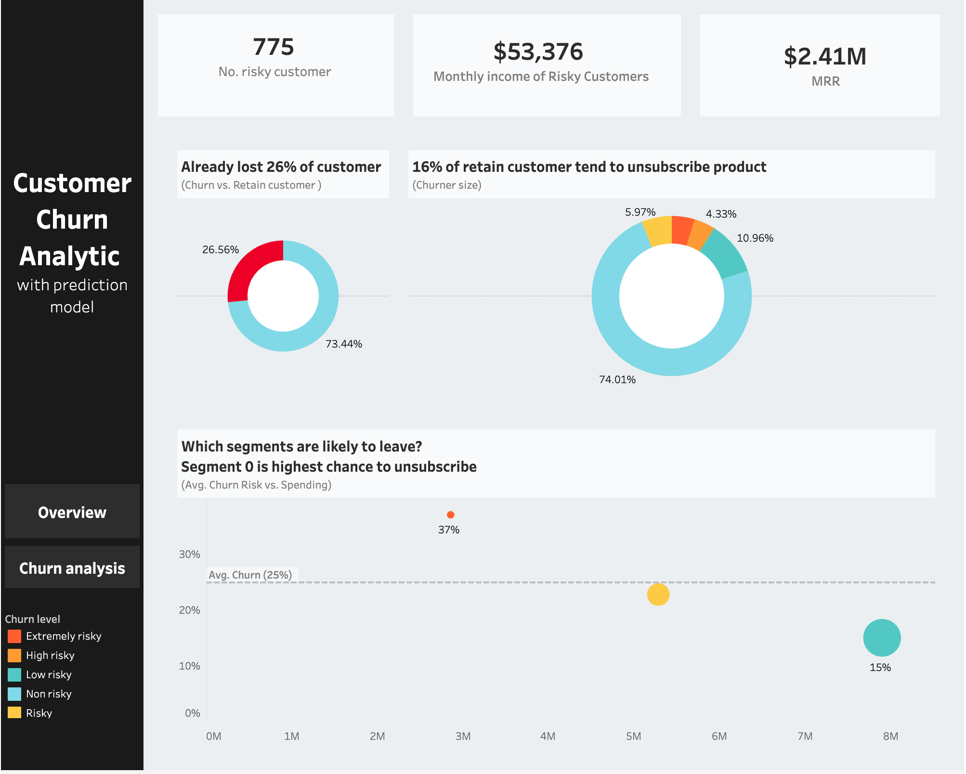Screen dimensions: 966x774
Task: Select the Non risky legend swatch
Action: [x=14, y=694]
